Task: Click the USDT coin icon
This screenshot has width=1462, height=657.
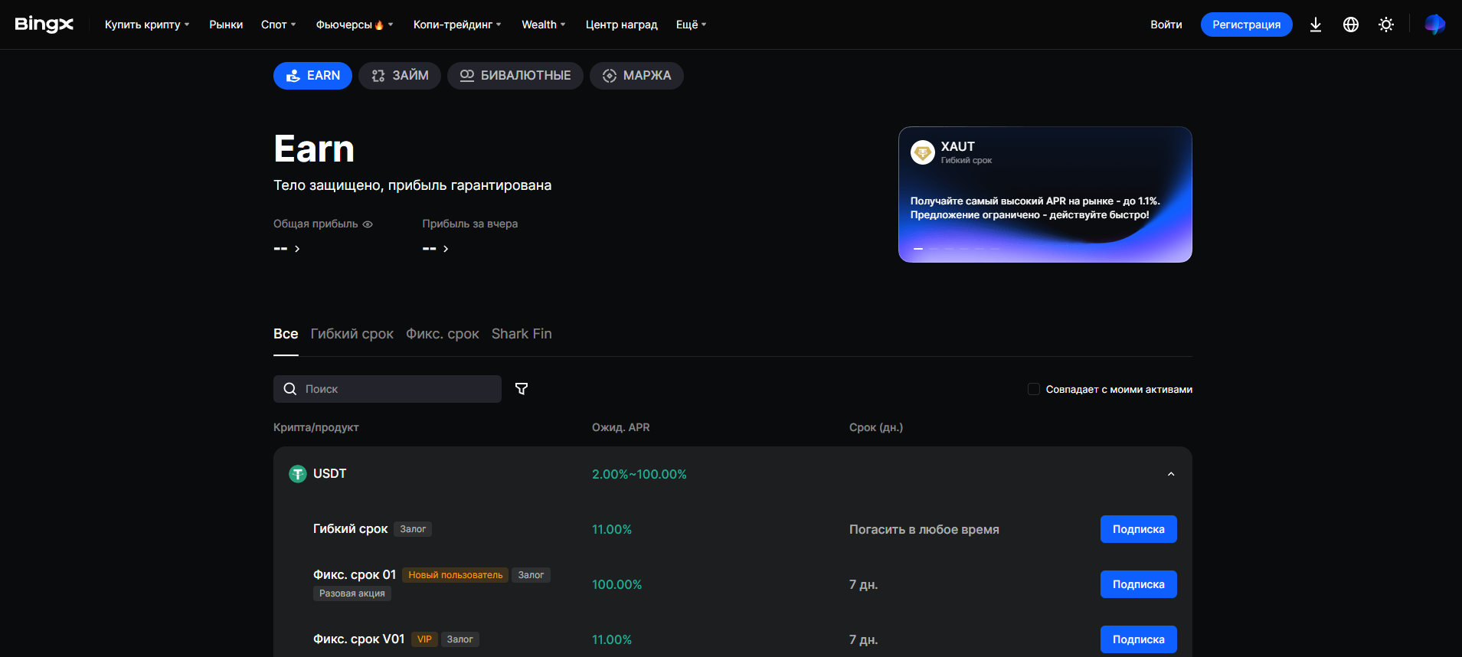Action: point(297,474)
